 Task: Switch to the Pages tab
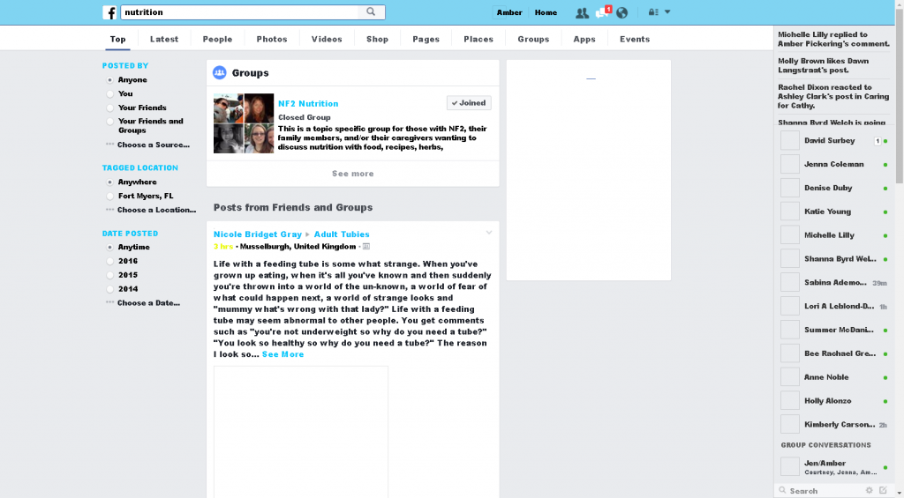click(x=426, y=39)
